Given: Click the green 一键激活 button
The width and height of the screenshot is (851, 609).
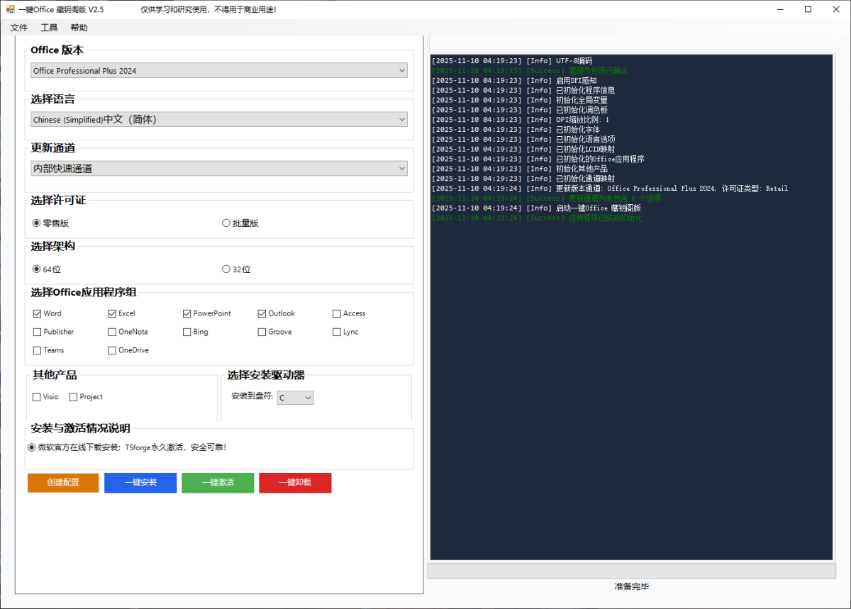Looking at the screenshot, I should click(218, 482).
